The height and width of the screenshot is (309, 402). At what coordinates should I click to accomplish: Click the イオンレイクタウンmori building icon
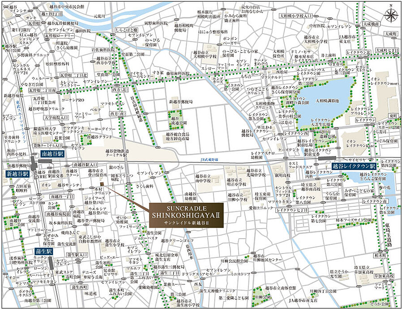point(383,90)
